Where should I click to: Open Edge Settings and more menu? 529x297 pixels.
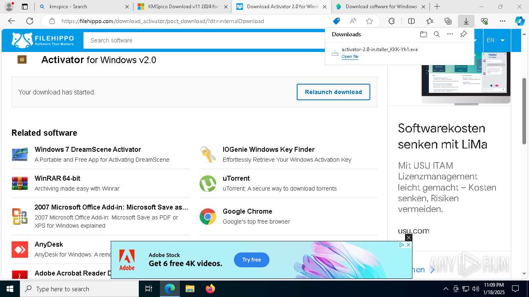tap(503, 21)
